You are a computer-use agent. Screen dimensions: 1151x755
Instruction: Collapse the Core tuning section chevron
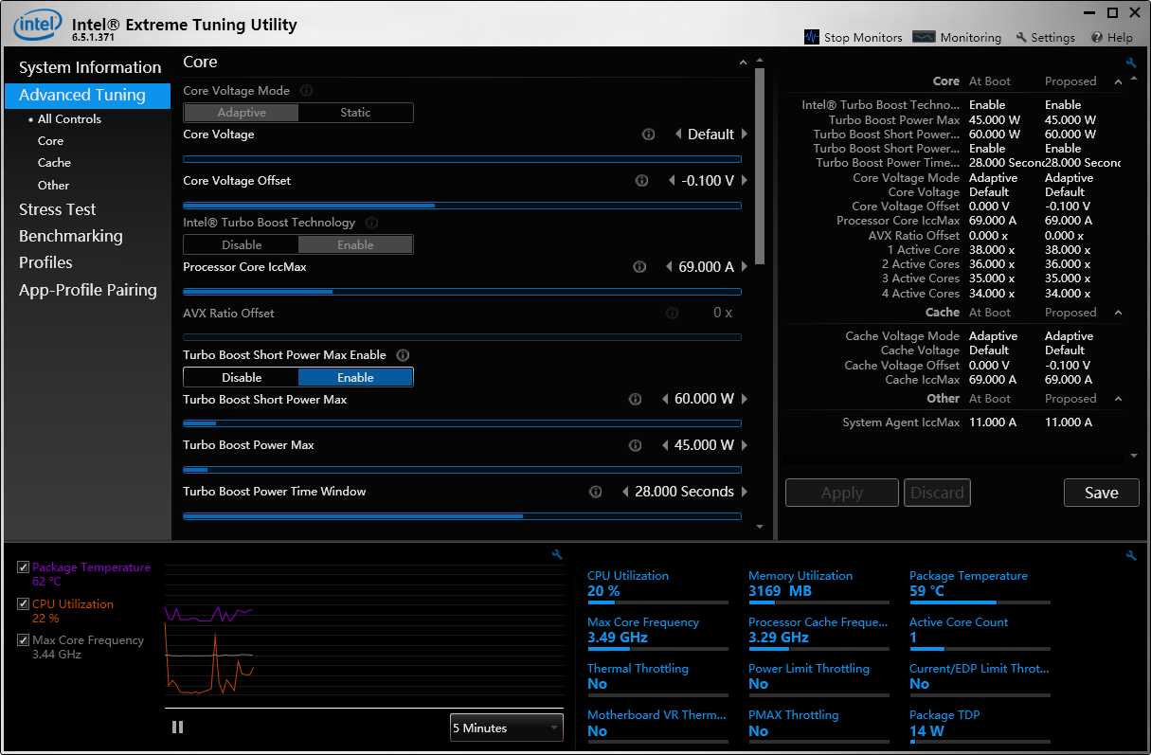[744, 63]
